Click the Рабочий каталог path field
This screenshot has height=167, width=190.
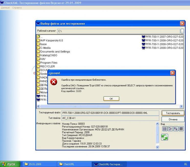(118, 31)
